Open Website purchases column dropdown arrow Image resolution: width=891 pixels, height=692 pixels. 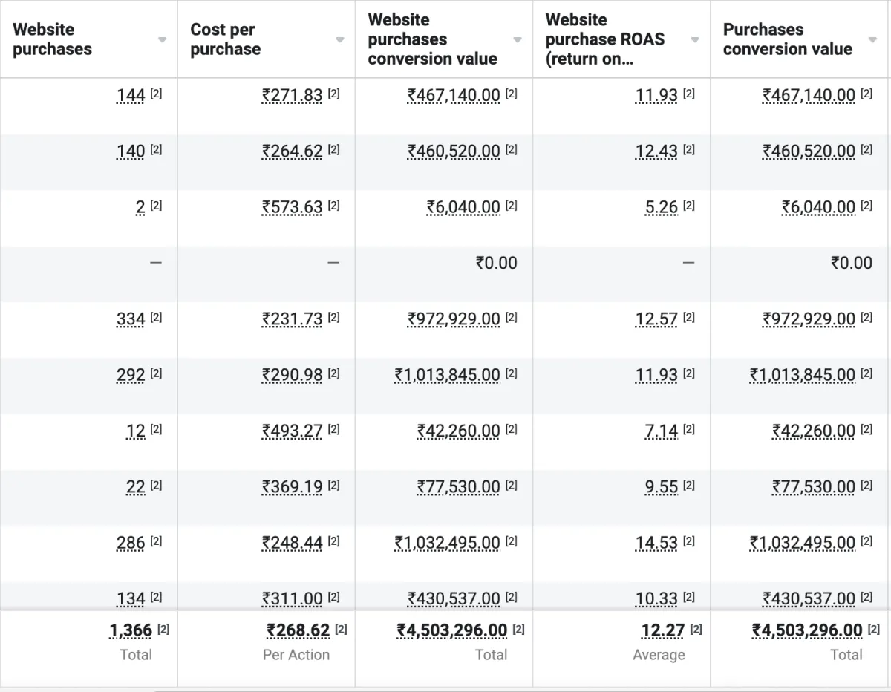pyautogui.click(x=162, y=40)
